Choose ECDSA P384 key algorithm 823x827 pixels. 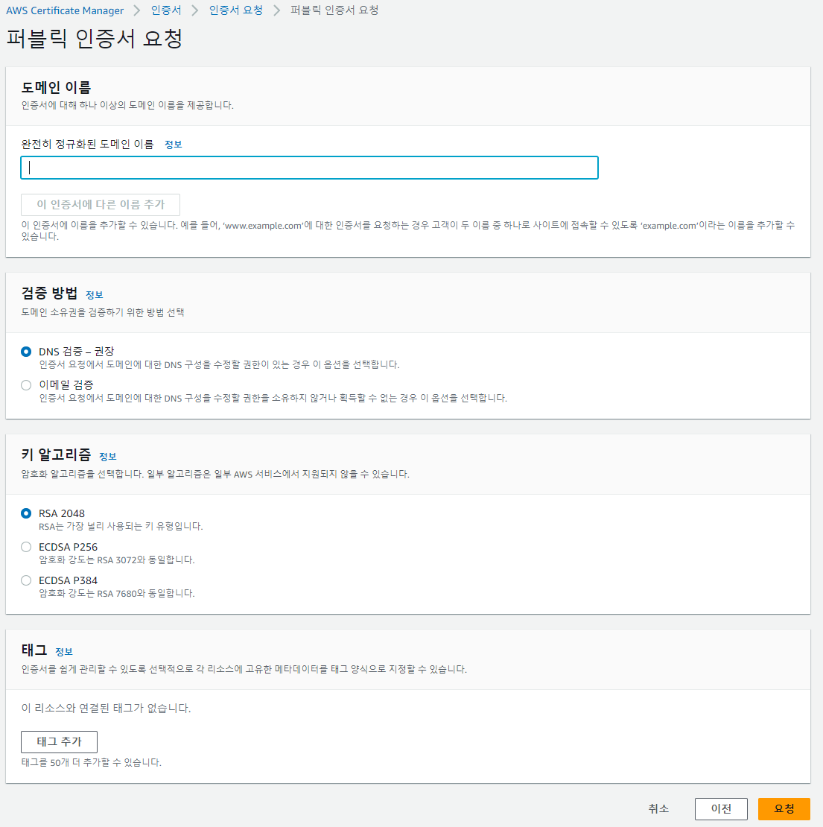pyautogui.click(x=26, y=580)
